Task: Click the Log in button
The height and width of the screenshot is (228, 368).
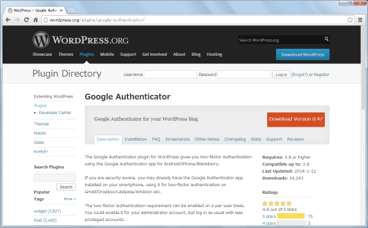Action: click(x=281, y=75)
